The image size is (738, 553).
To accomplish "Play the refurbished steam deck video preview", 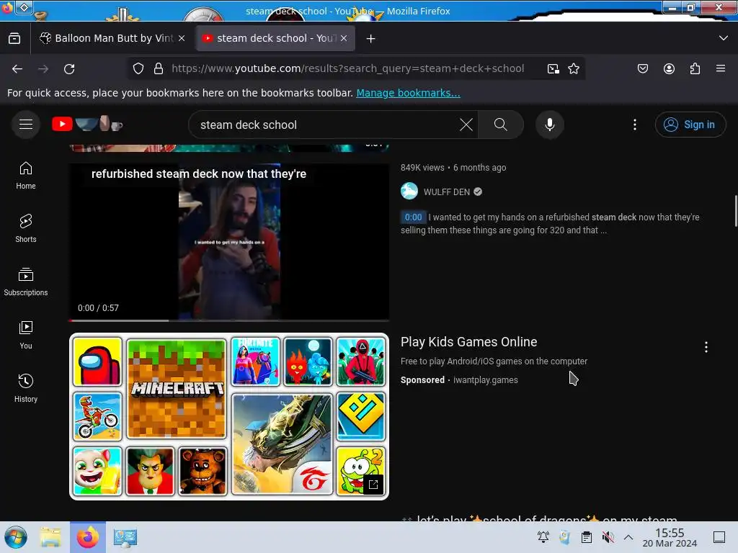I will (228, 242).
